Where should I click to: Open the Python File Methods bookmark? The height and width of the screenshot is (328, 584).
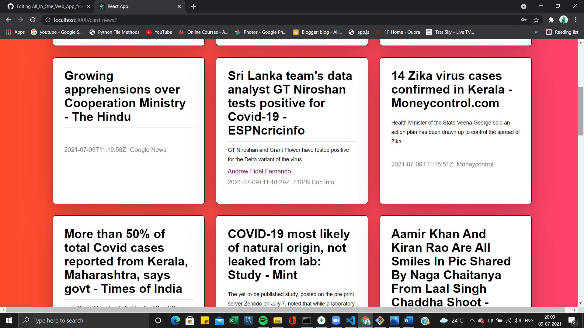click(x=114, y=32)
